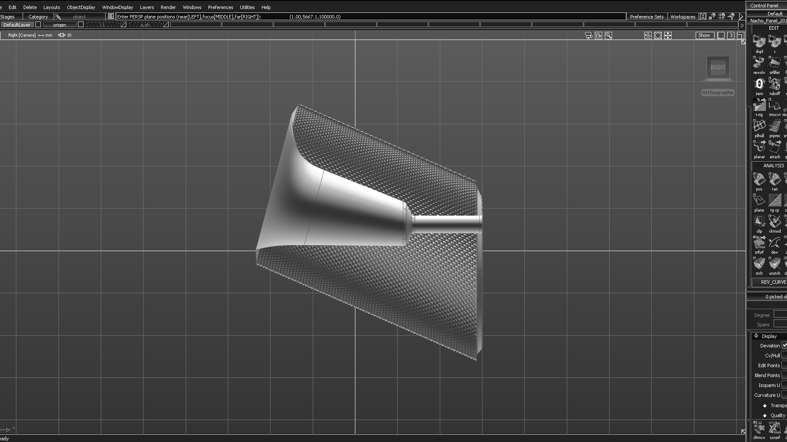Image resolution: width=787 pixels, height=442 pixels.
Task: Select the tuboff tool icon
Action: point(775,84)
